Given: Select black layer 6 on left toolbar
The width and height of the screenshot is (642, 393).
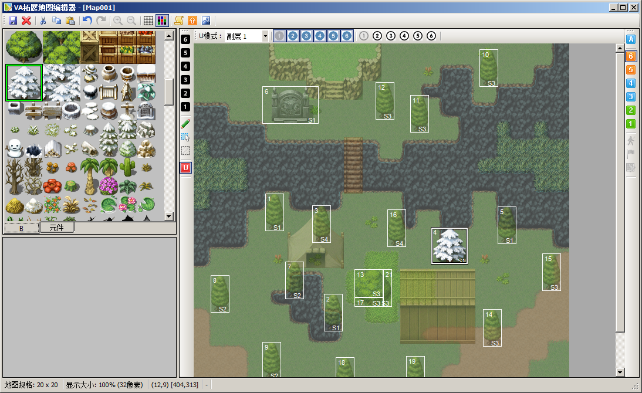Looking at the screenshot, I should click(185, 39).
